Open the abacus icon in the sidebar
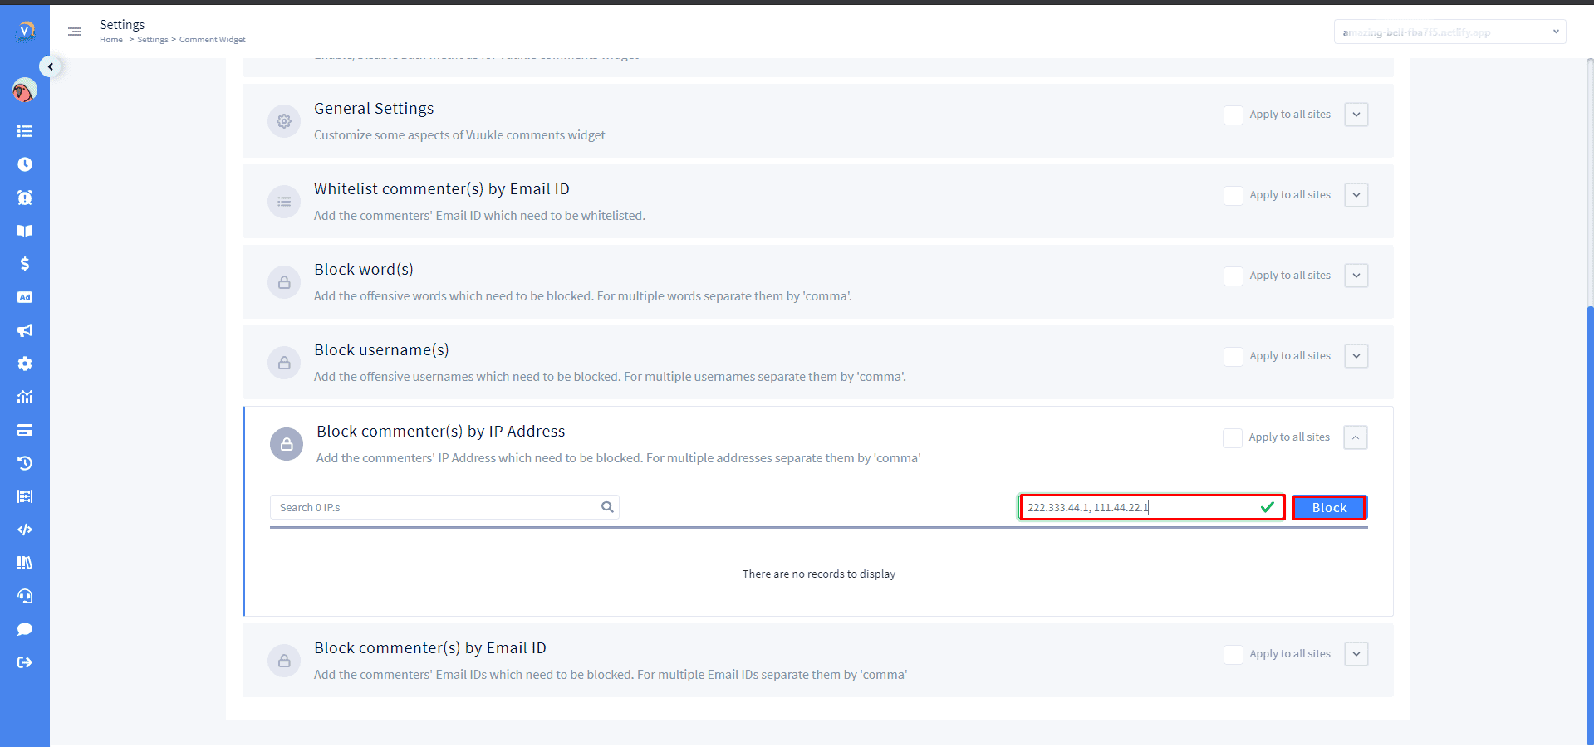 point(25,496)
